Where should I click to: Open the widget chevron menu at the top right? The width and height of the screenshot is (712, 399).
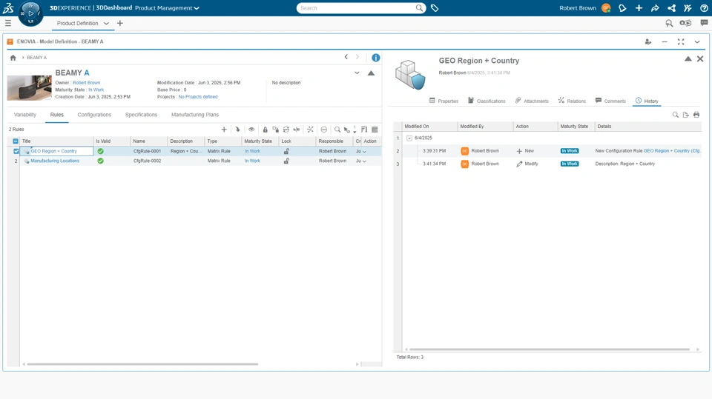pyautogui.click(x=697, y=41)
